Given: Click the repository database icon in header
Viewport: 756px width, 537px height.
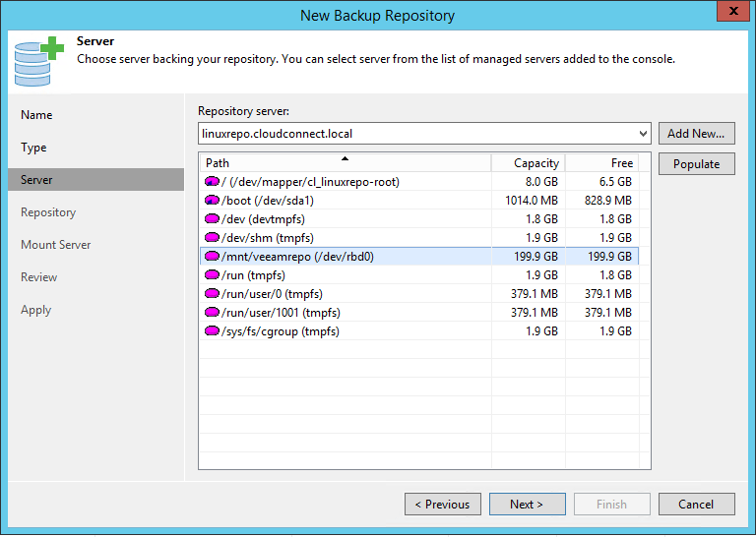Looking at the screenshot, I should (x=38, y=62).
